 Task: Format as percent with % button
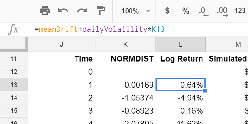click(186, 11)
